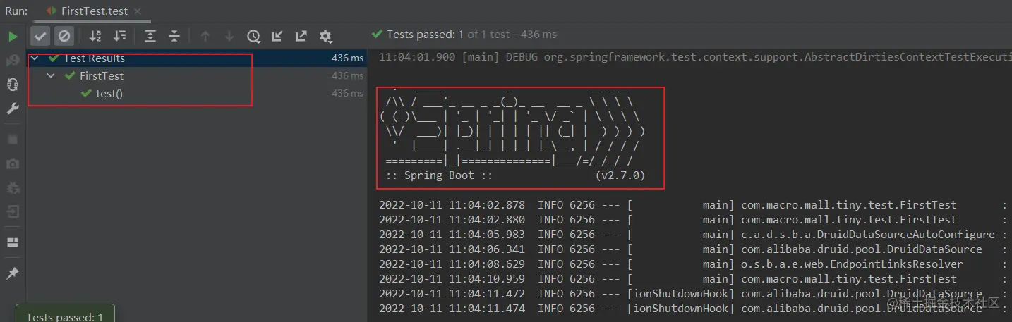The height and width of the screenshot is (322, 1012).
Task: Select the Test Results row
Action: coord(197,58)
